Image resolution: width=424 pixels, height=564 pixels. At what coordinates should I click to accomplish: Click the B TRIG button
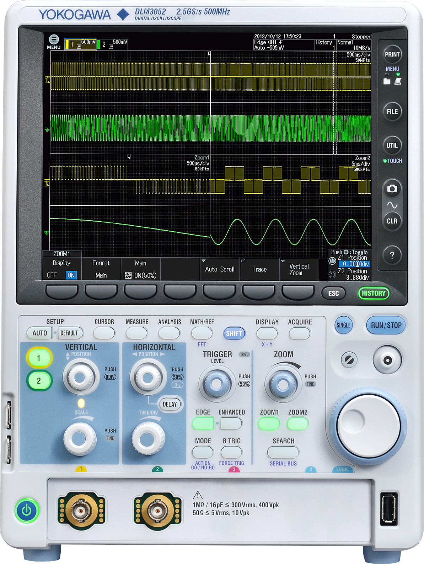pos(231,452)
